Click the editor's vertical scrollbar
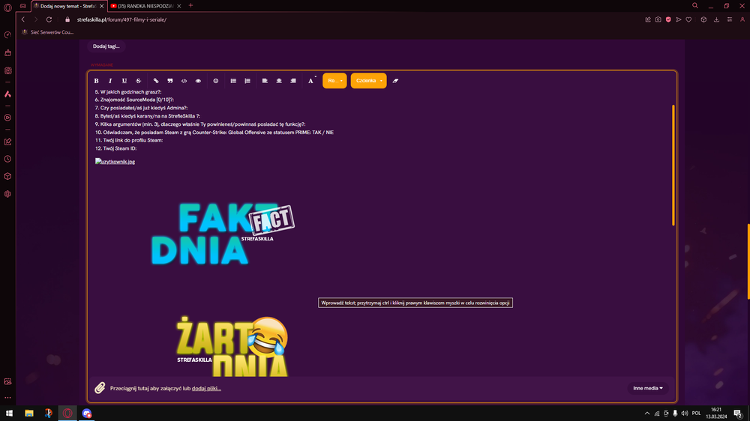750x421 pixels. (673, 165)
